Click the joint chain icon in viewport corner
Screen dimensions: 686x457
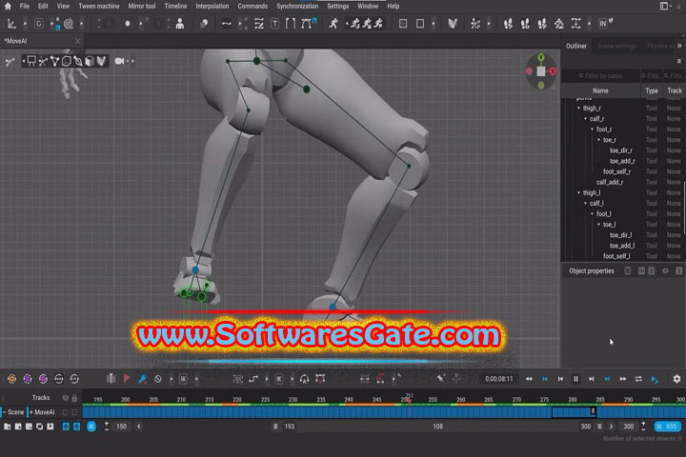[x=10, y=62]
